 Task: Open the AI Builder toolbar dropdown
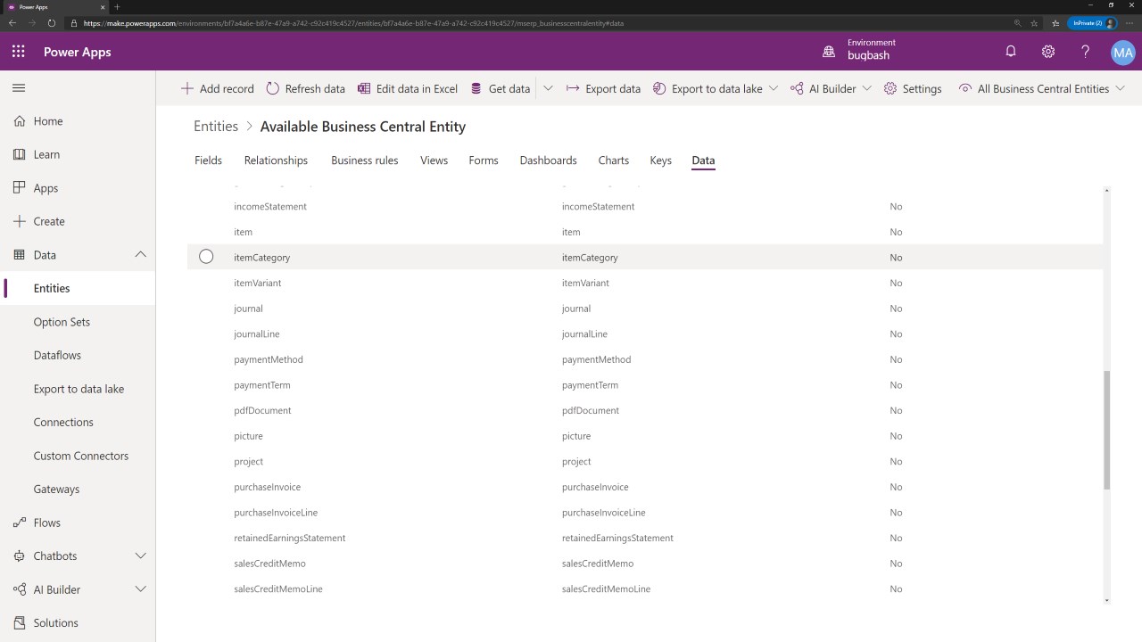(866, 88)
